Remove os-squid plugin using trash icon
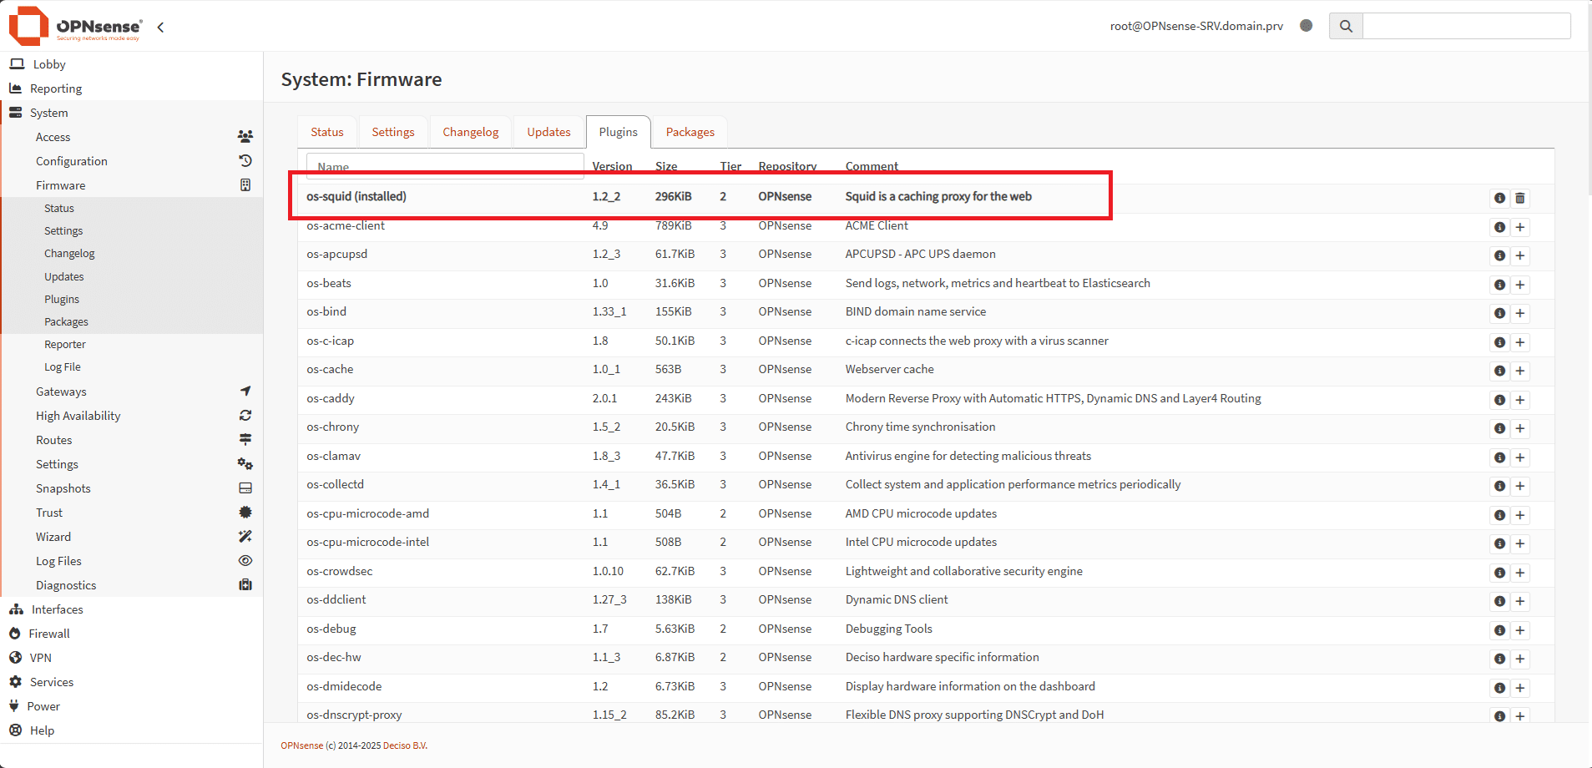The height and width of the screenshot is (768, 1592). tap(1520, 198)
